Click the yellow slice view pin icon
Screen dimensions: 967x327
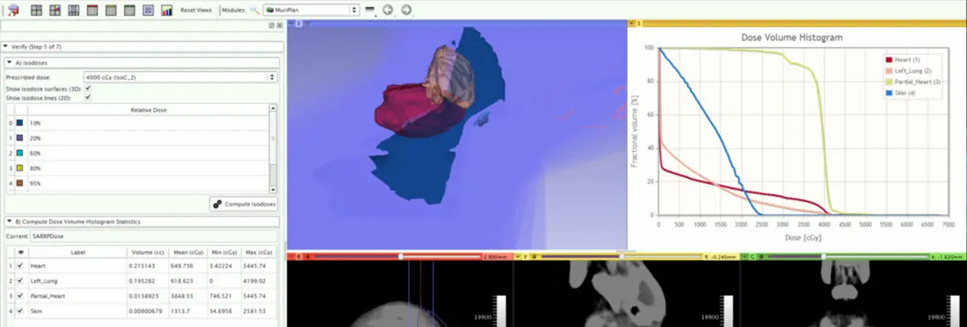coord(518,256)
